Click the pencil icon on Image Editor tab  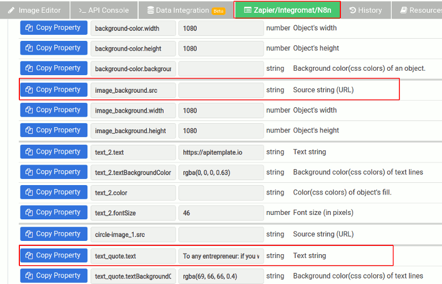pyautogui.click(x=11, y=10)
